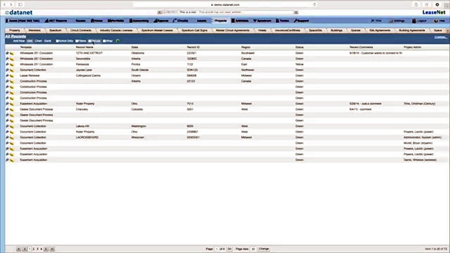This screenshot has width=450, height=253.
Task: Click the Record ID column header
Action: pos(193,47)
